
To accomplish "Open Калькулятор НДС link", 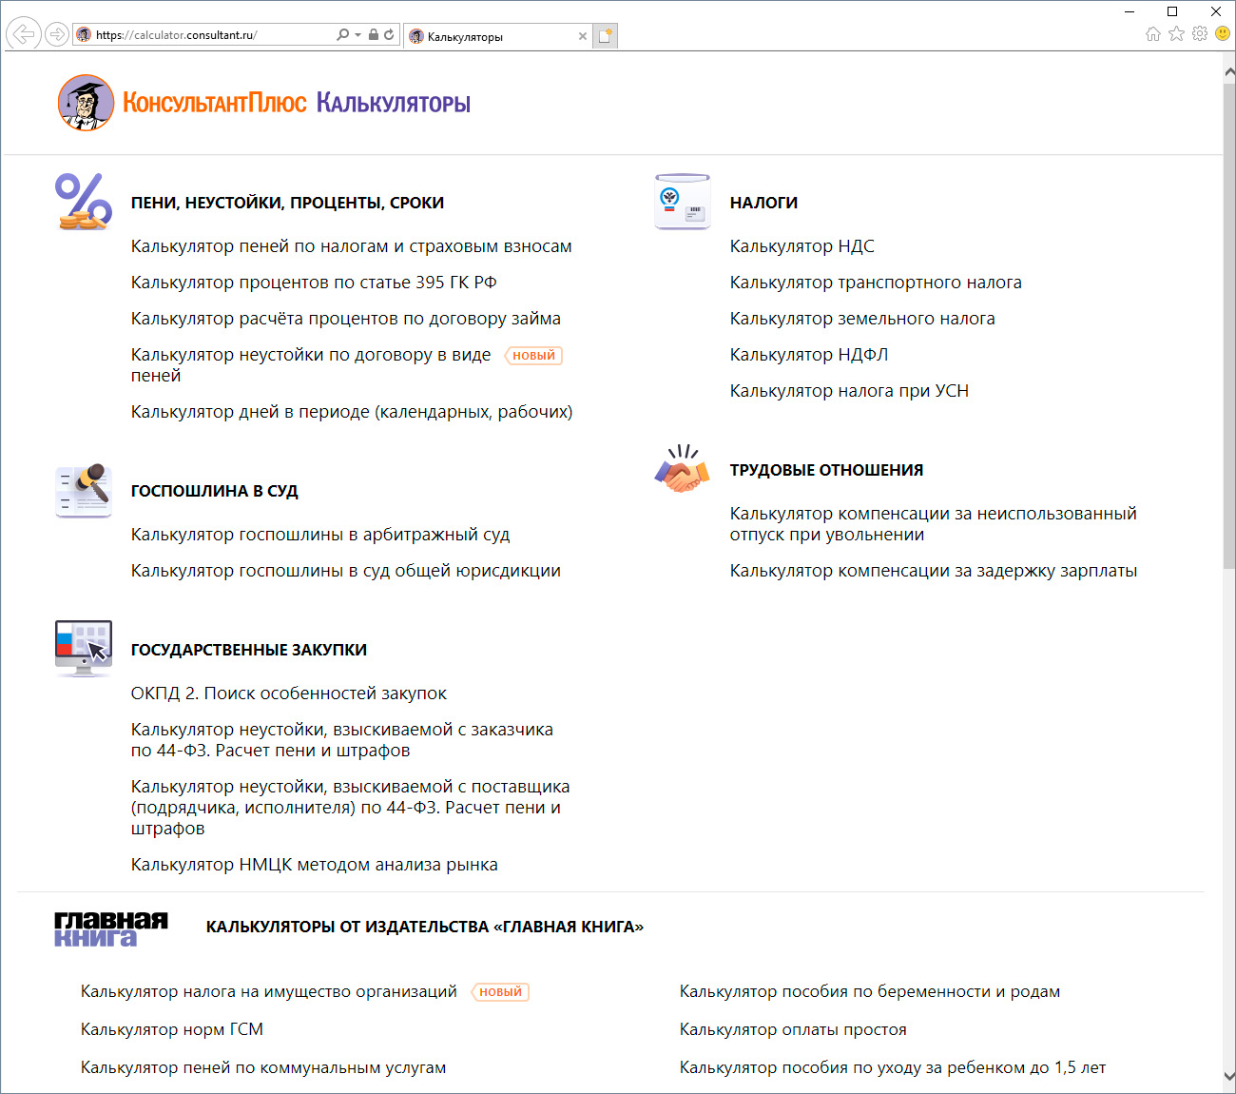I will pyautogui.click(x=801, y=246).
